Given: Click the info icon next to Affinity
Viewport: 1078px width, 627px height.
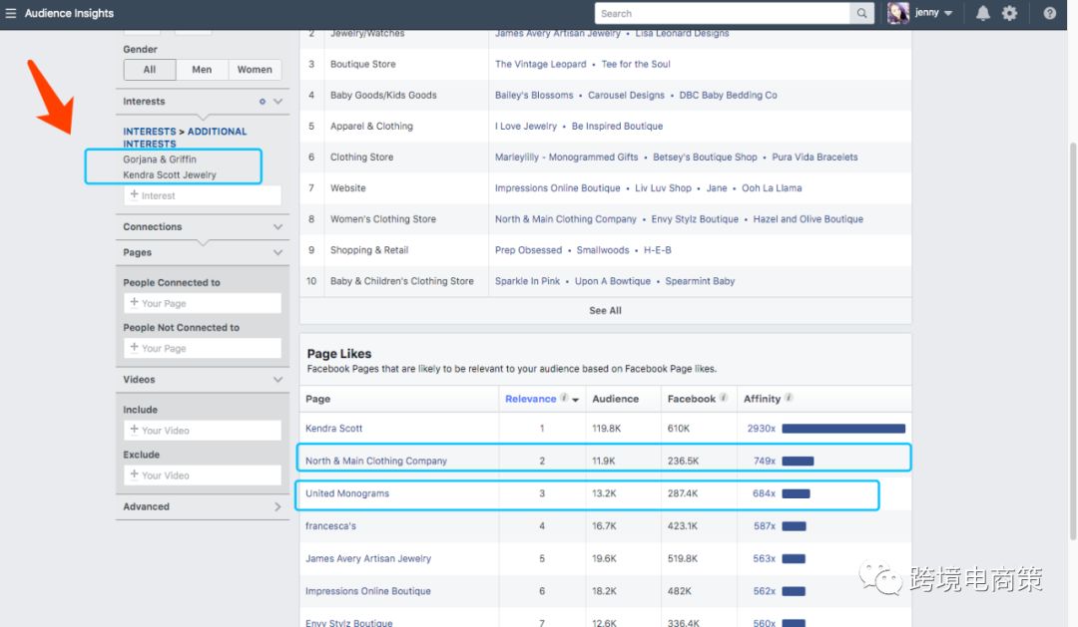Looking at the screenshot, I should click(789, 399).
